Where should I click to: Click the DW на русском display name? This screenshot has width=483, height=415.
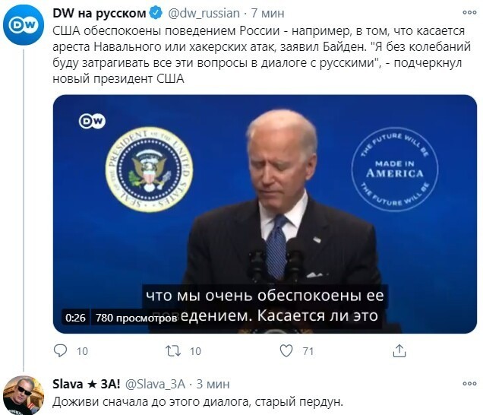point(99,13)
